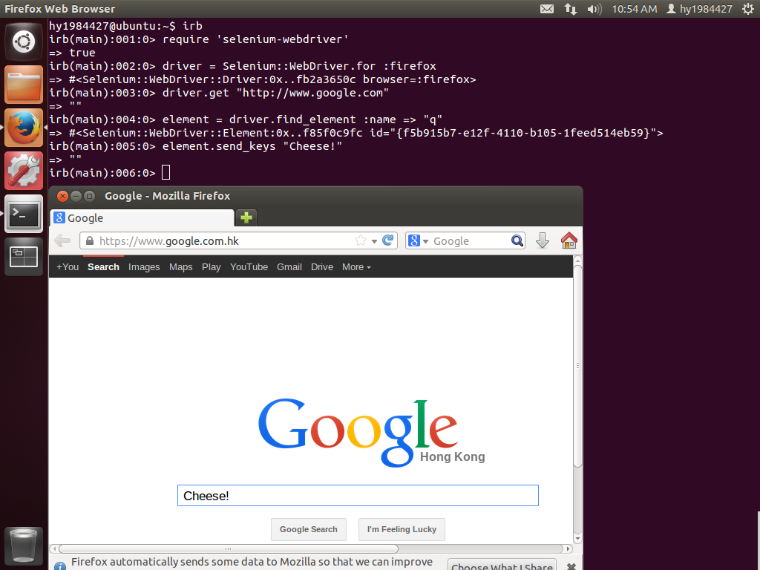Open the hy1984427 user menu
Viewport: 760px width, 570px height.
(x=699, y=9)
